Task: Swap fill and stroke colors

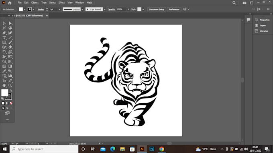Action: (x=11, y=91)
